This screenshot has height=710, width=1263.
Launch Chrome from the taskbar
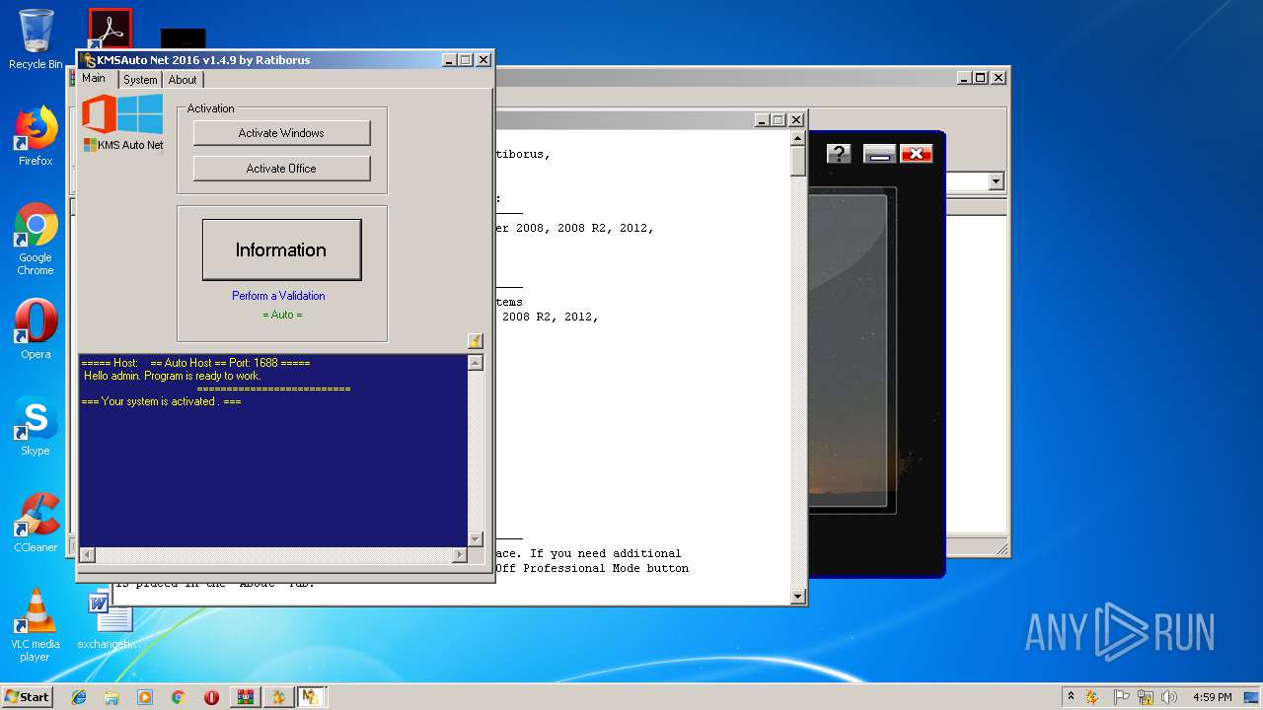coord(178,697)
